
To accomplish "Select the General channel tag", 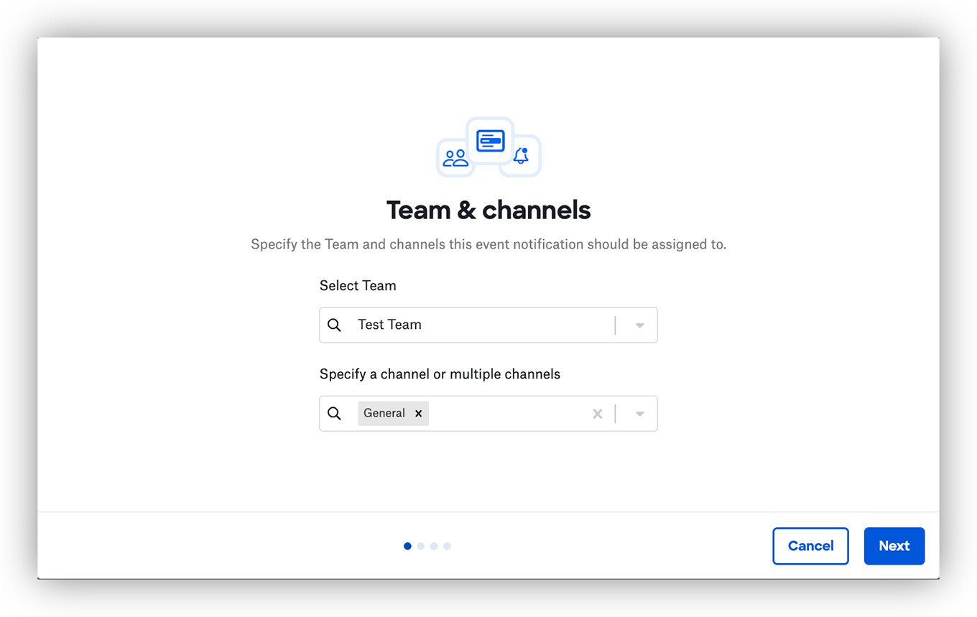I will click(x=384, y=413).
